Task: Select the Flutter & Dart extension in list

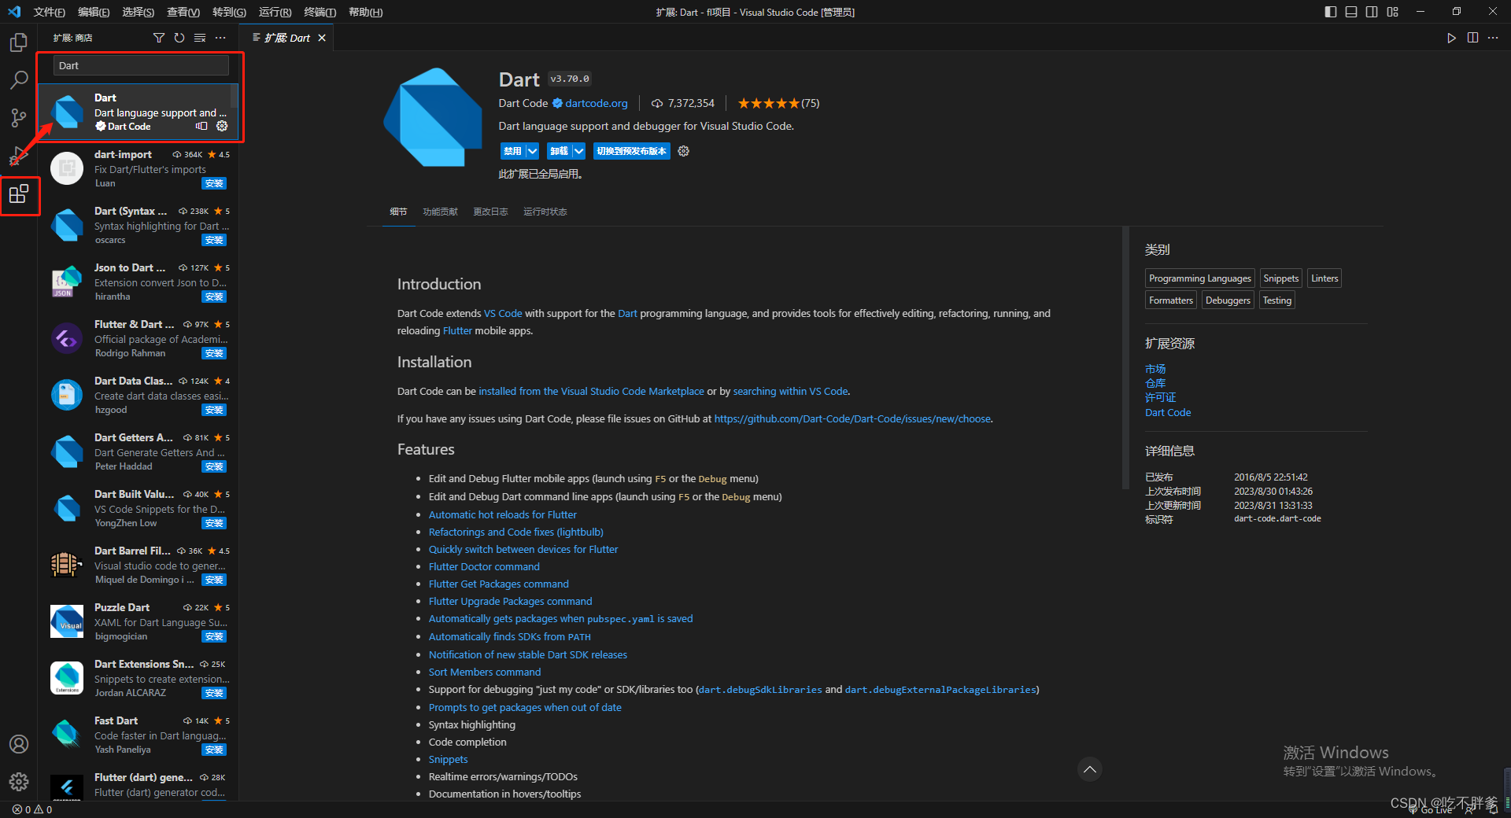Action: [139, 339]
